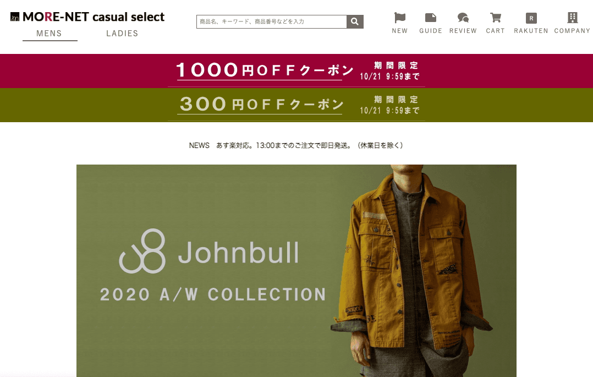The image size is (593, 377).
Task: Click the magnifier search button
Action: 355,21
